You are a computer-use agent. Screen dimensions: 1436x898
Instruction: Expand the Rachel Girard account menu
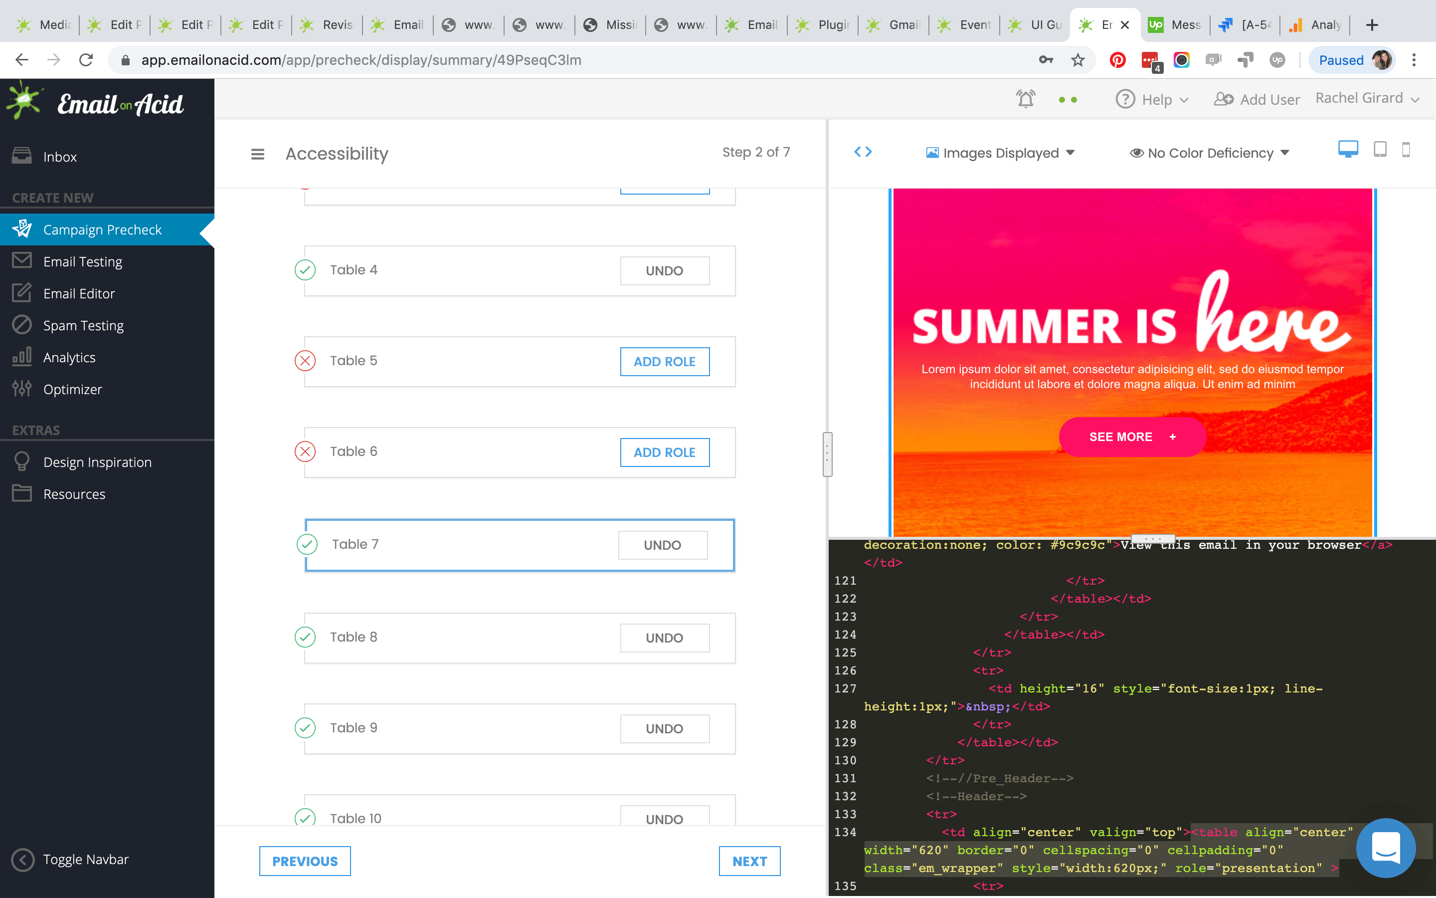pyautogui.click(x=1367, y=99)
